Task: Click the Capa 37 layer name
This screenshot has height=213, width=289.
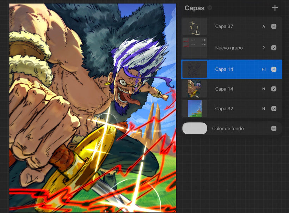Action: tap(224, 26)
